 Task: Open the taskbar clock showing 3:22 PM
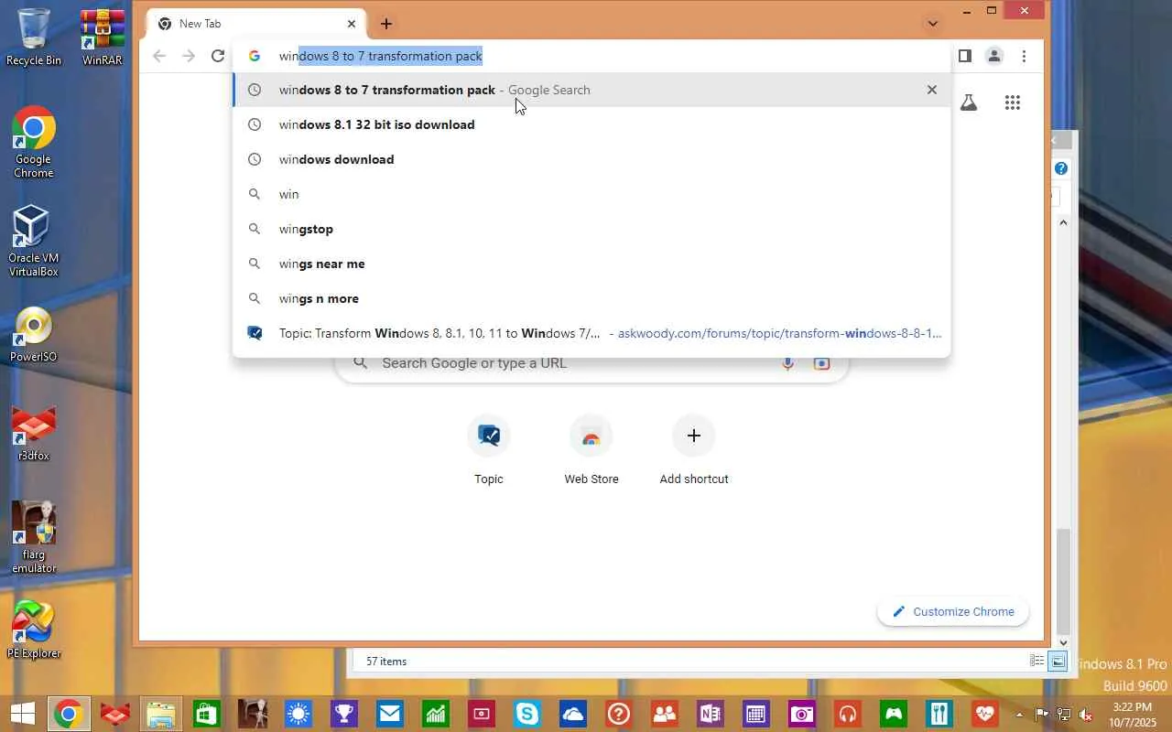click(x=1132, y=714)
